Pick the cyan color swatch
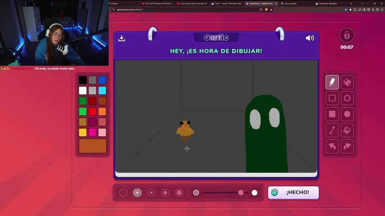The width and height of the screenshot is (385, 216). coord(102,90)
